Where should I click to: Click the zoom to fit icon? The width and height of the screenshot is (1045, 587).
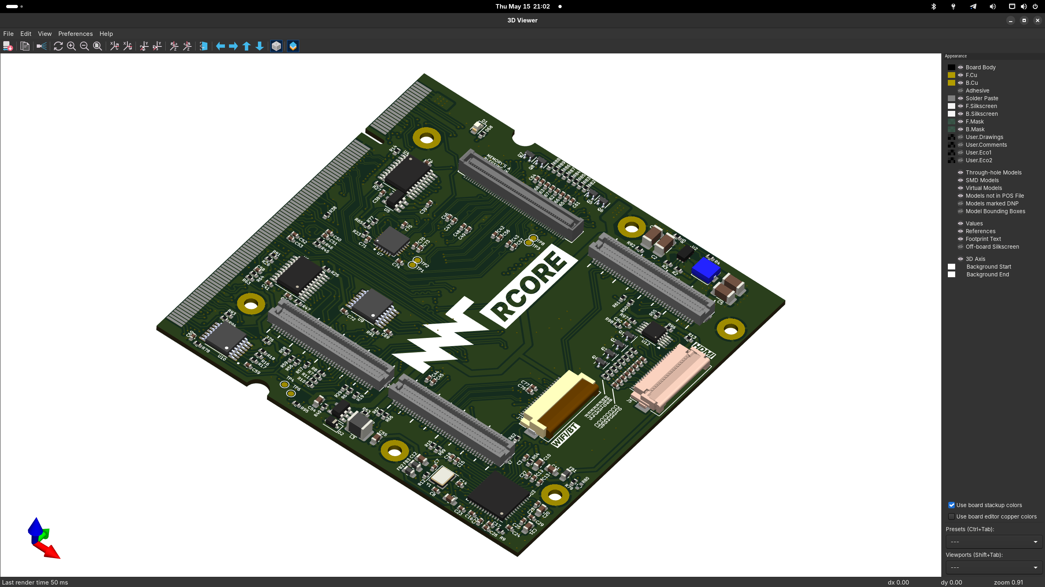click(x=98, y=46)
